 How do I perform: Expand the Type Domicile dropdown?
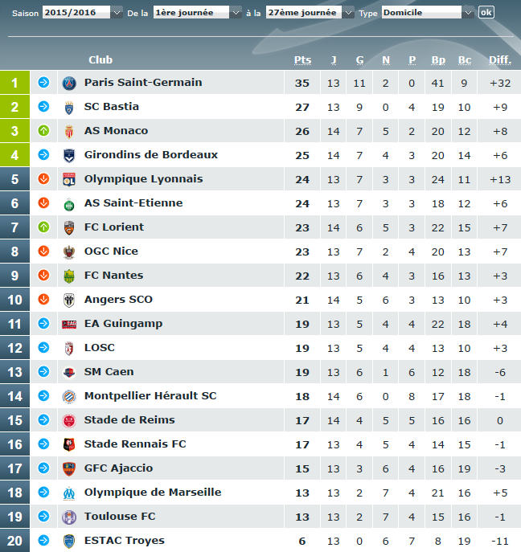[x=428, y=13]
